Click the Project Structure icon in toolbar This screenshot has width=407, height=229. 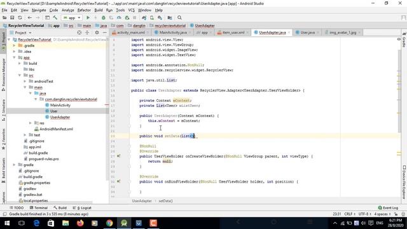pyautogui.click(x=170, y=18)
